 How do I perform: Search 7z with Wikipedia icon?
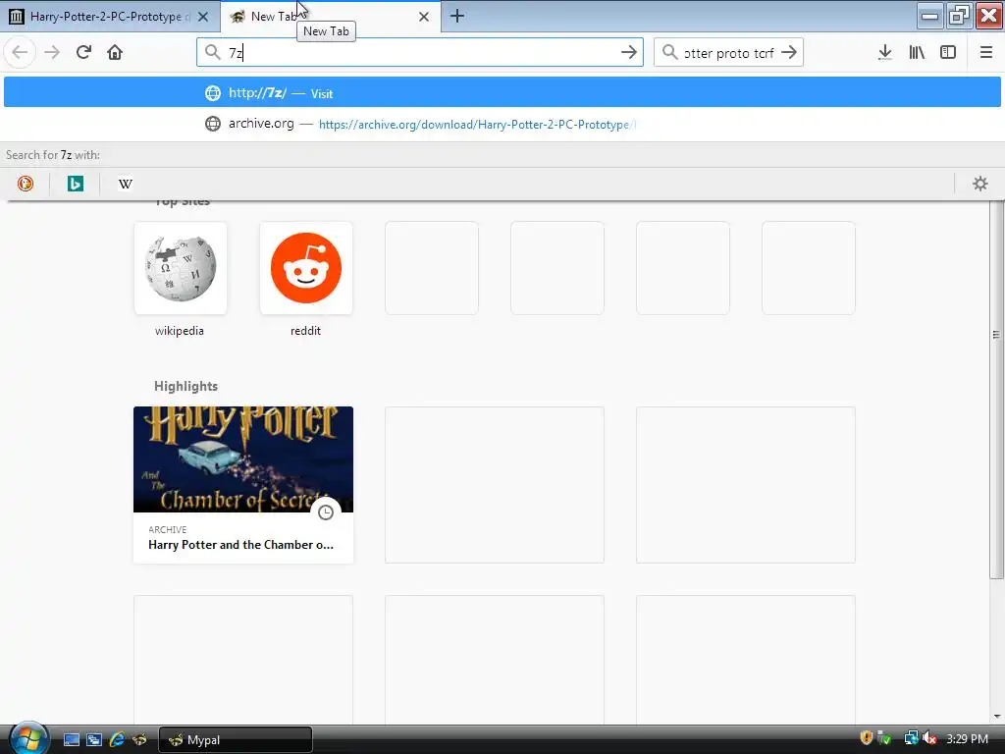point(125,184)
